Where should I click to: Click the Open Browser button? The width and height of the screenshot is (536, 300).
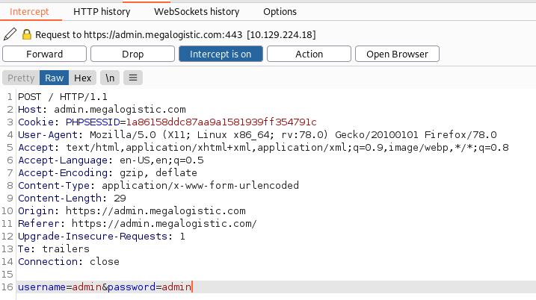coord(397,54)
